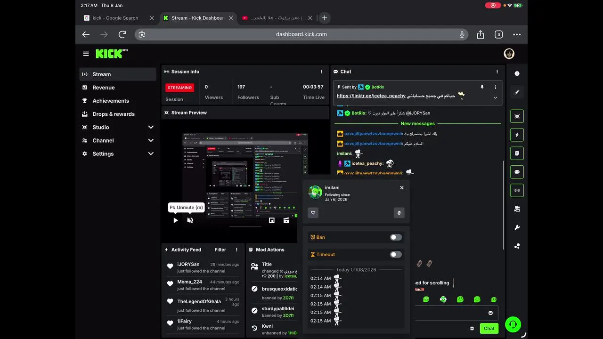This screenshot has width=603, height=339.
Task: Open Activity Feed three-dot menu
Action: 236,250
